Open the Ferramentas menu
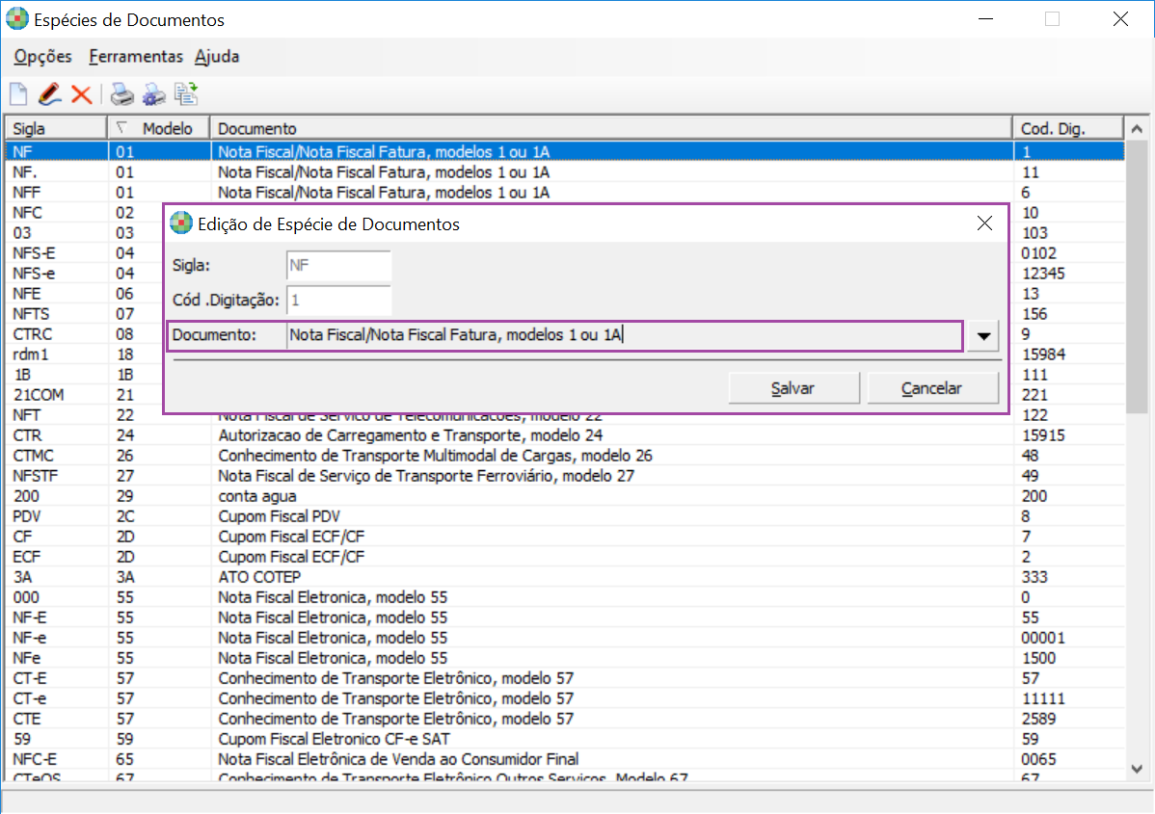Screen dimensions: 1155x814 click(x=136, y=57)
